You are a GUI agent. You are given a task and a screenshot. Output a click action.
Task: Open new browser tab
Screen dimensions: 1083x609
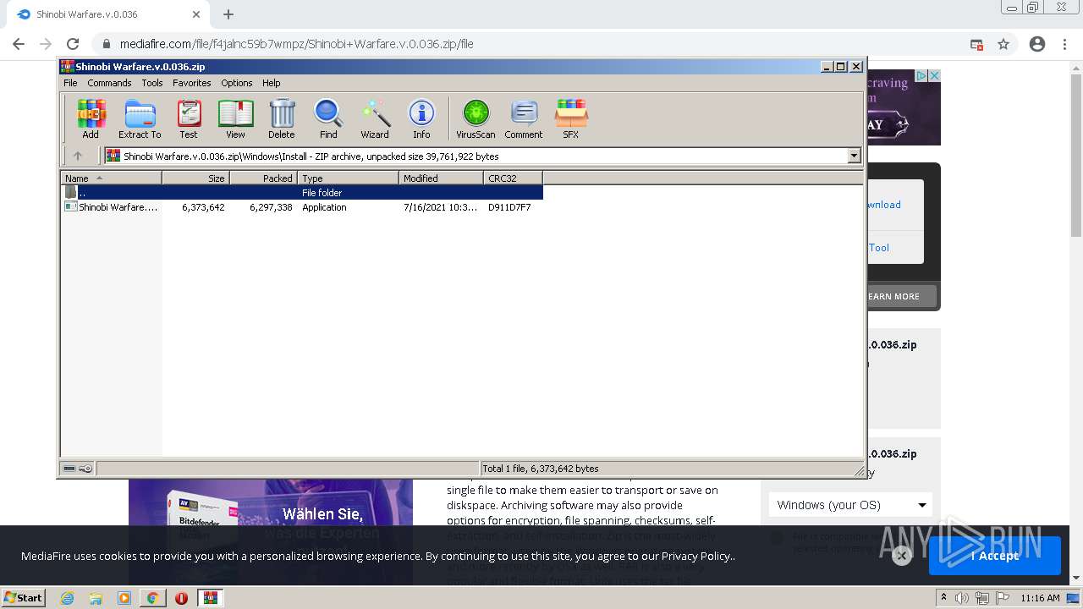point(228,14)
